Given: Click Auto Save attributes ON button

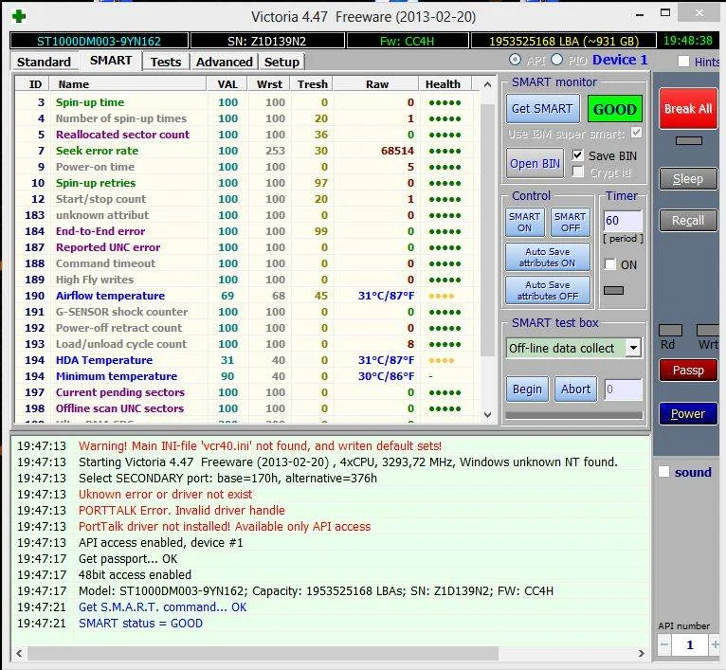Looking at the screenshot, I should click(x=547, y=257).
